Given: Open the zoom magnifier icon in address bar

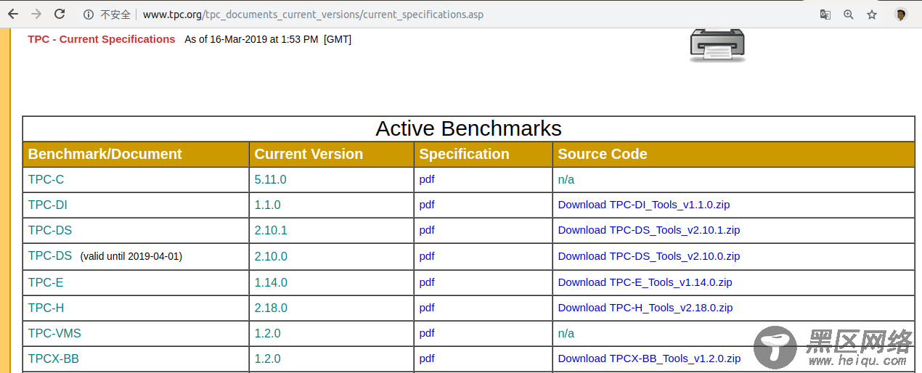Looking at the screenshot, I should coord(849,15).
